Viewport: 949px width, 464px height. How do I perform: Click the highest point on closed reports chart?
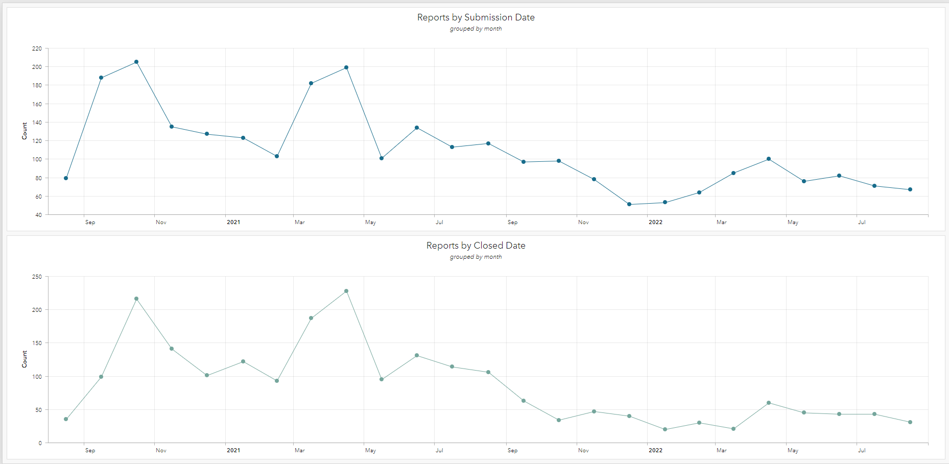pyautogui.click(x=346, y=290)
